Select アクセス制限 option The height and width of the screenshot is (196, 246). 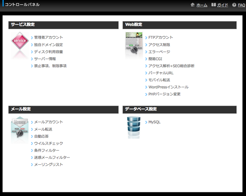(159, 45)
